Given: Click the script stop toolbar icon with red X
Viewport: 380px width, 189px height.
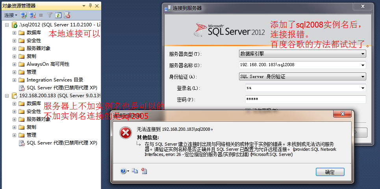Looking at the screenshot, I should coord(67,15).
